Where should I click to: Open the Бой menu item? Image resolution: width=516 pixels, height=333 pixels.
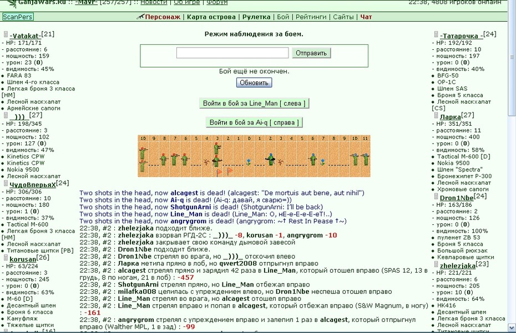(283, 17)
